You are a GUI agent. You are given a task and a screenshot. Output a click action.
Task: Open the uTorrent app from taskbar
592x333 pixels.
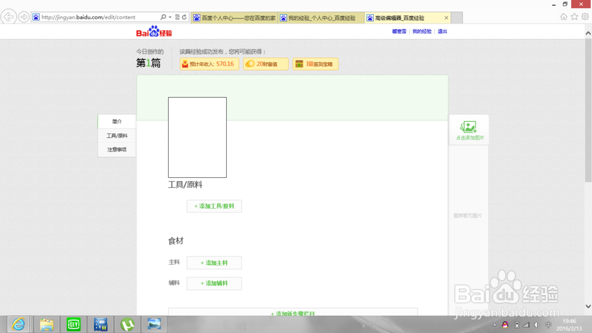click(x=127, y=324)
